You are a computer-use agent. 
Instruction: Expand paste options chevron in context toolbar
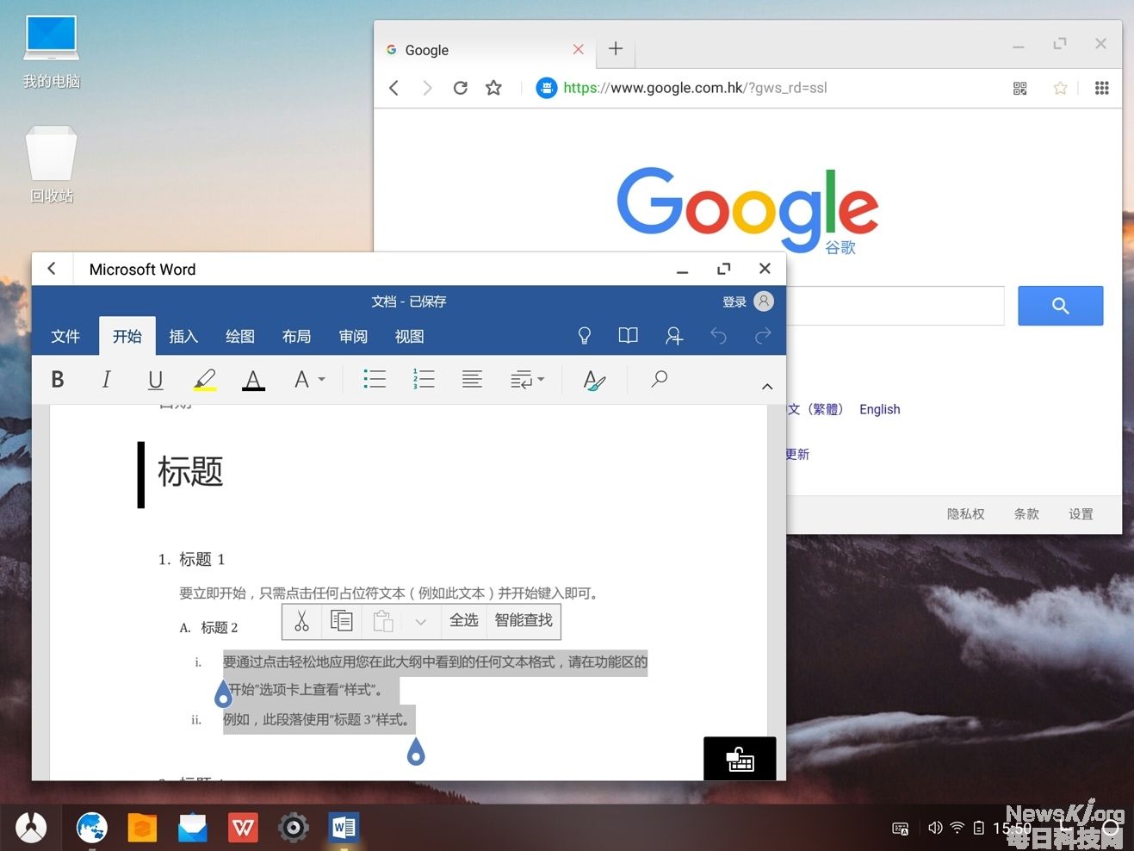[x=421, y=622]
